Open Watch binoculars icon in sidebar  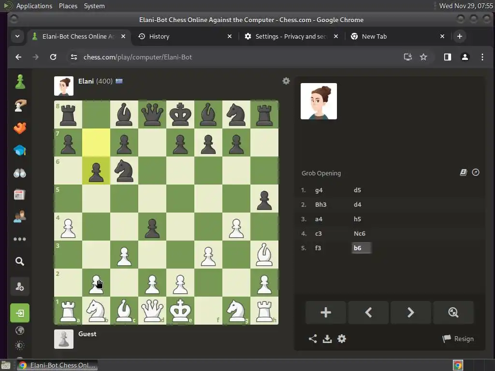(20, 173)
